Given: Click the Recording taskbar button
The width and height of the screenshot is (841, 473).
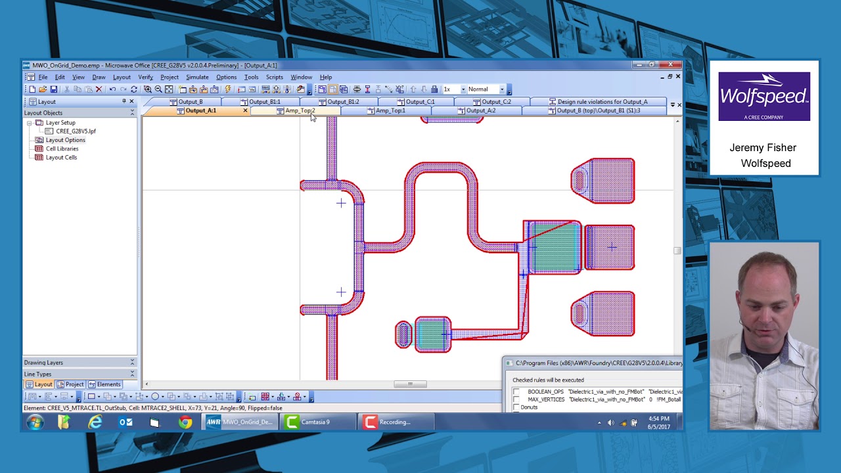Looking at the screenshot, I should (397, 422).
